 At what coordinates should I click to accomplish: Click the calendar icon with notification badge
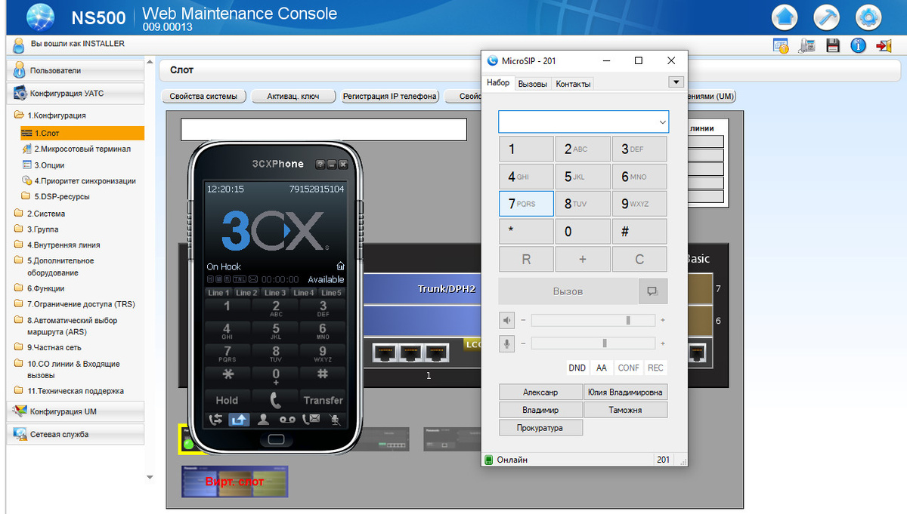coord(781,45)
